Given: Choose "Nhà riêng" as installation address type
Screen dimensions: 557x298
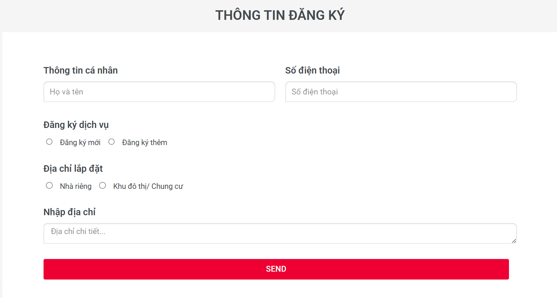Looking at the screenshot, I should point(49,185).
